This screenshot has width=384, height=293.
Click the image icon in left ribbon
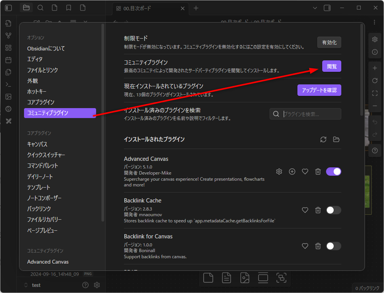(x=8, y=97)
